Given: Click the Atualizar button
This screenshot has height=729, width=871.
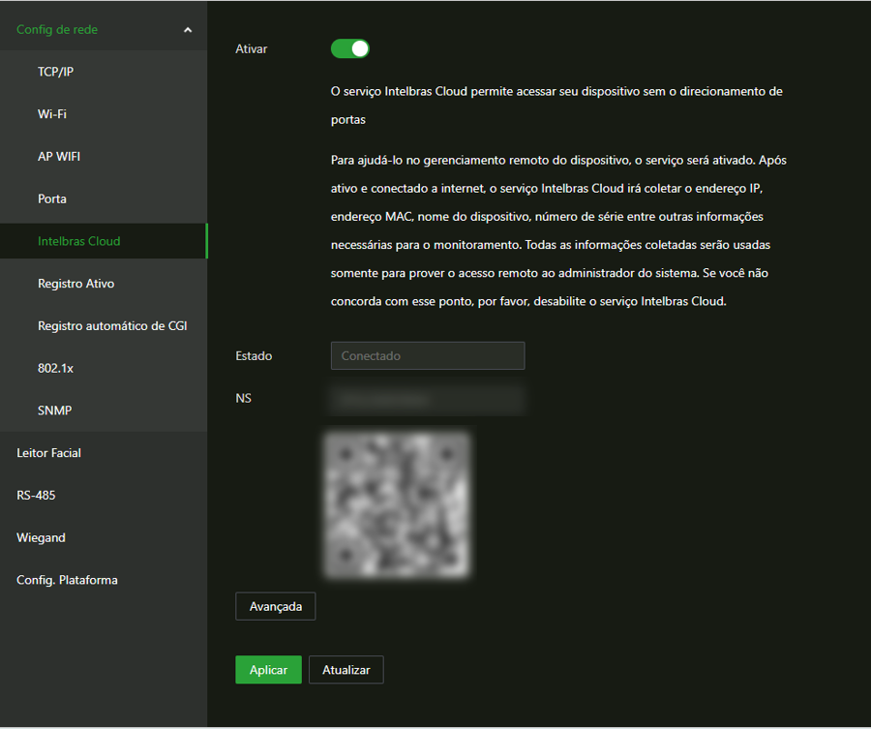Looking at the screenshot, I should point(346,670).
